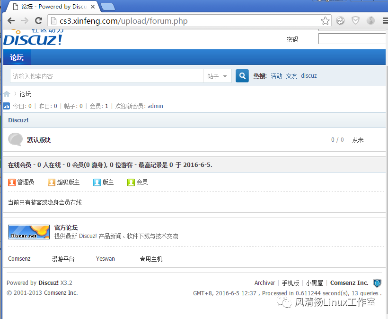Reload the page with the refresh icon

[x=38, y=20]
